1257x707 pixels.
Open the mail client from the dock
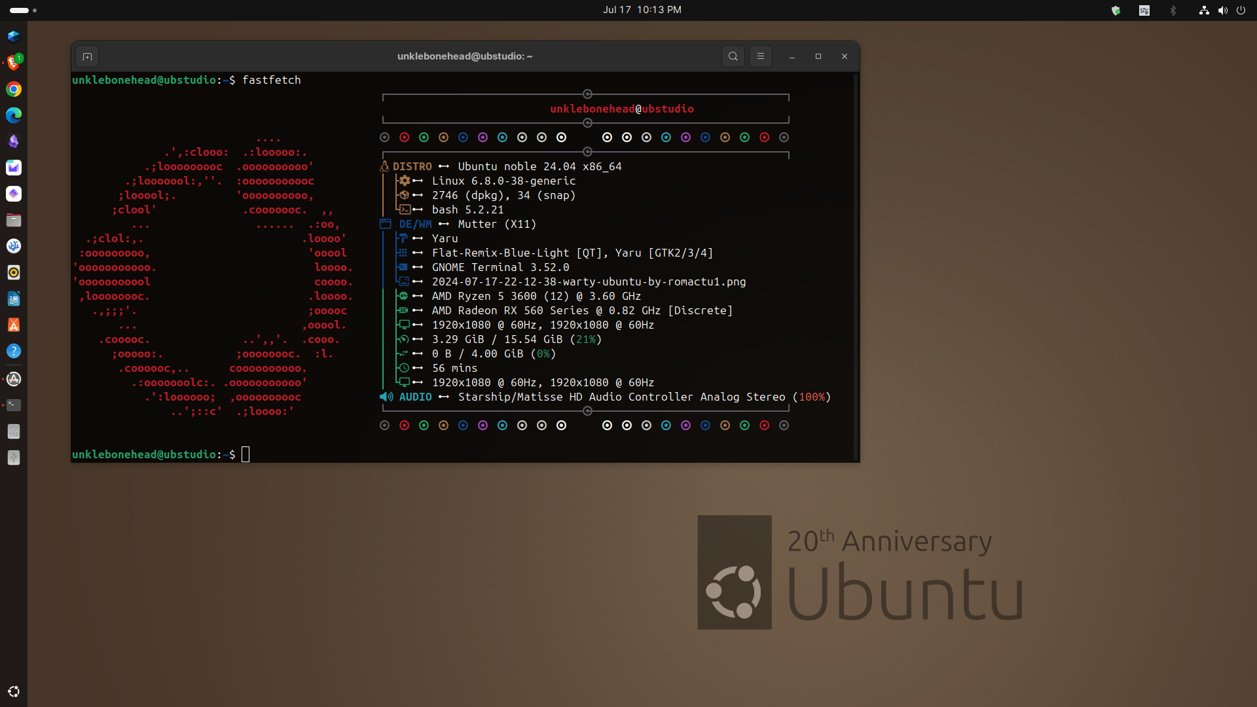[14, 168]
